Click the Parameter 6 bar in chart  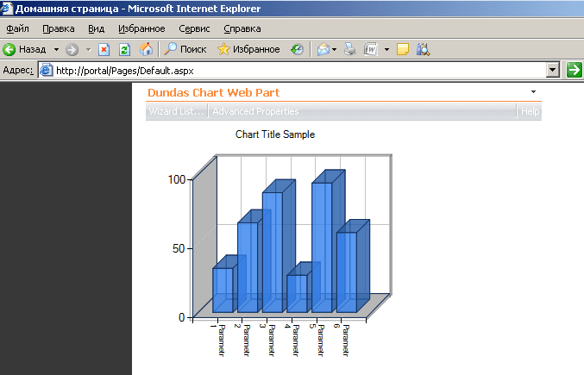[347, 272]
